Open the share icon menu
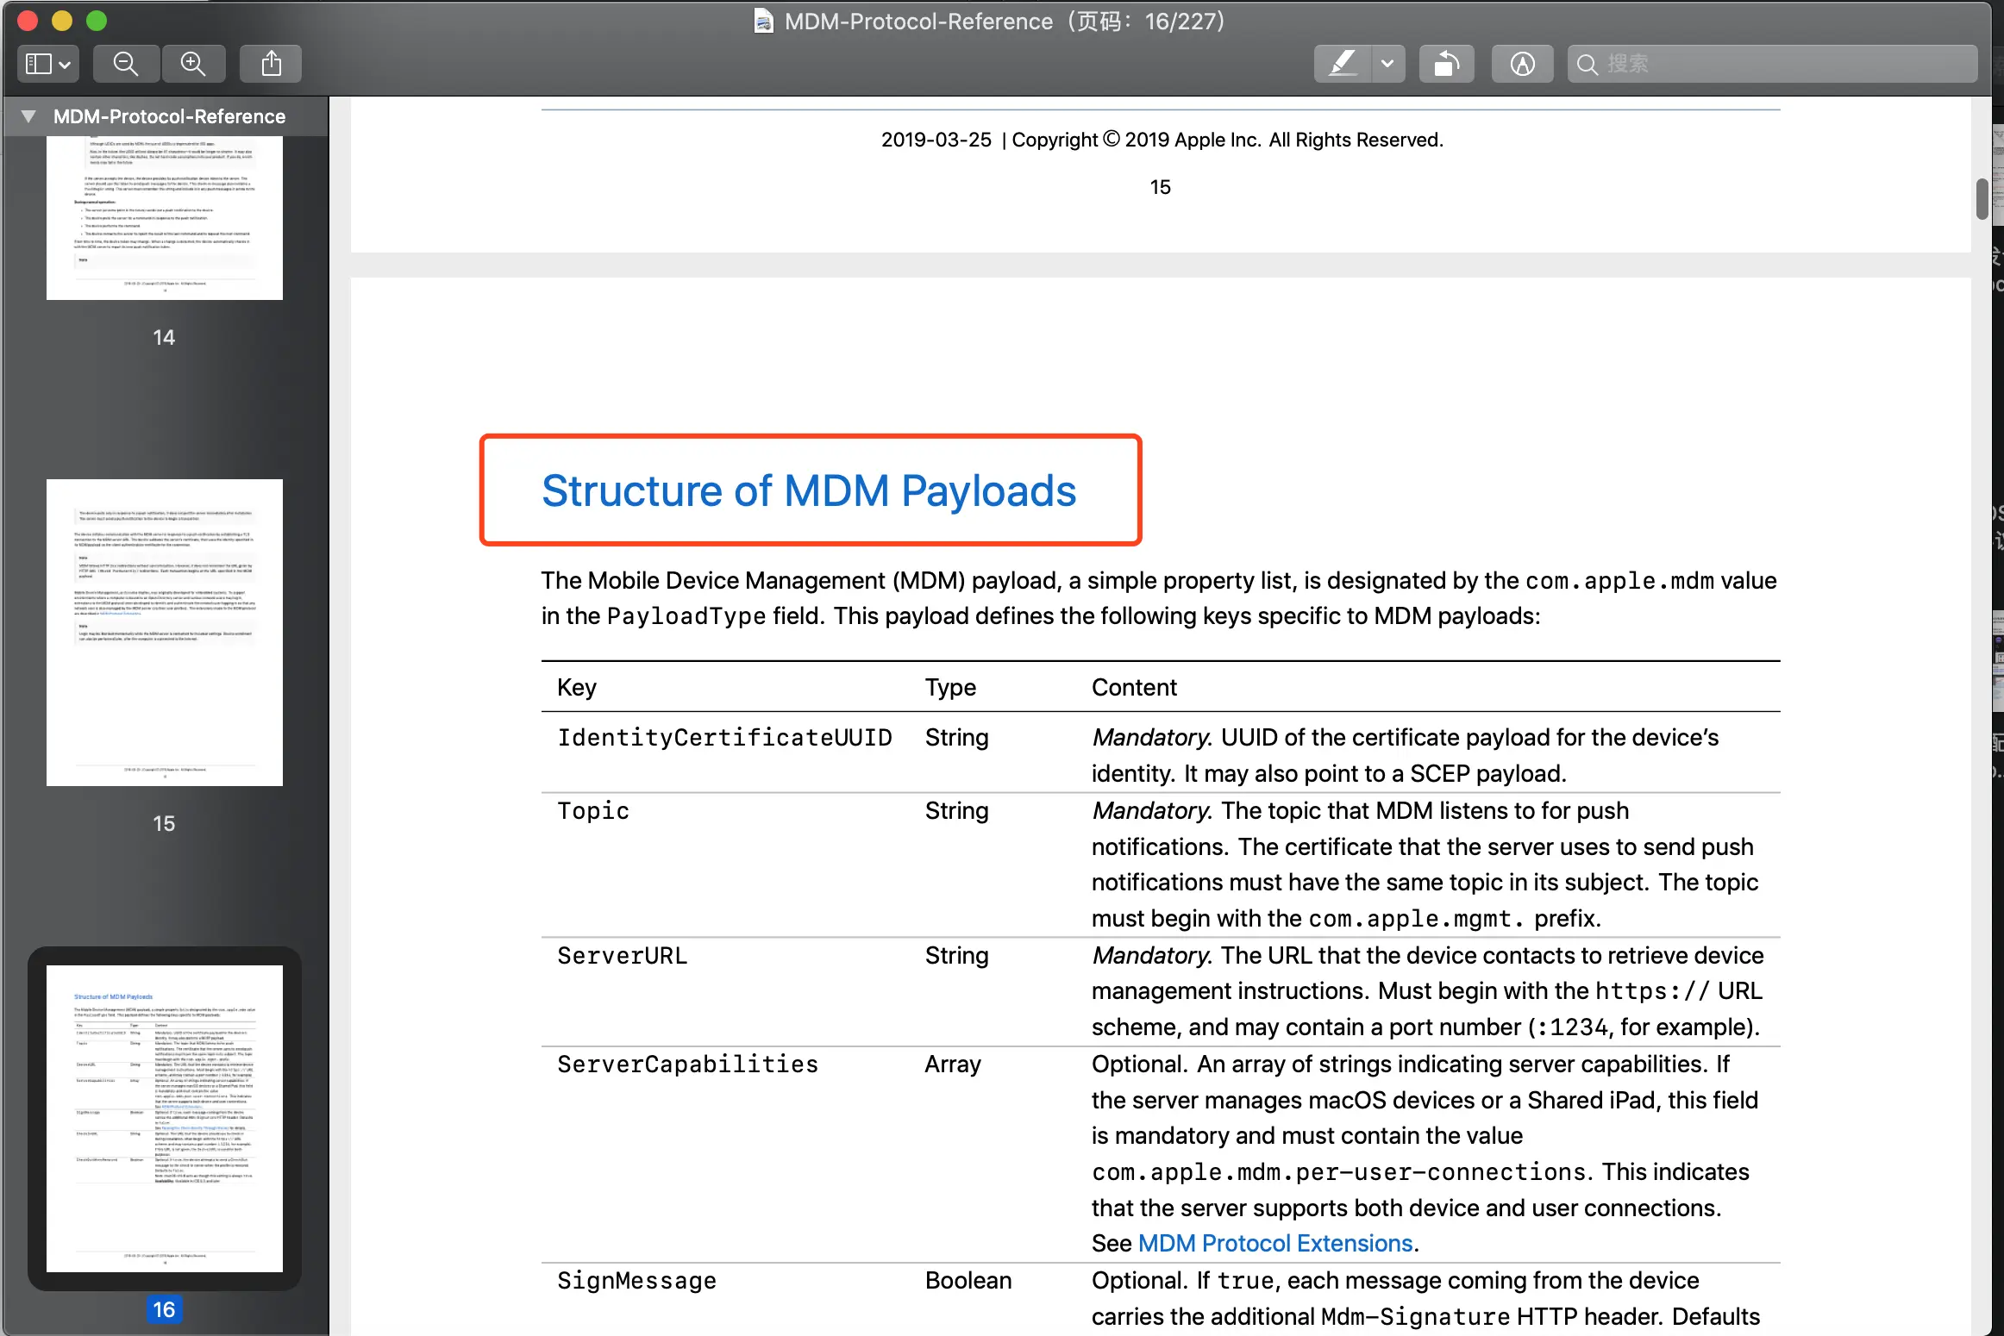 (x=271, y=64)
